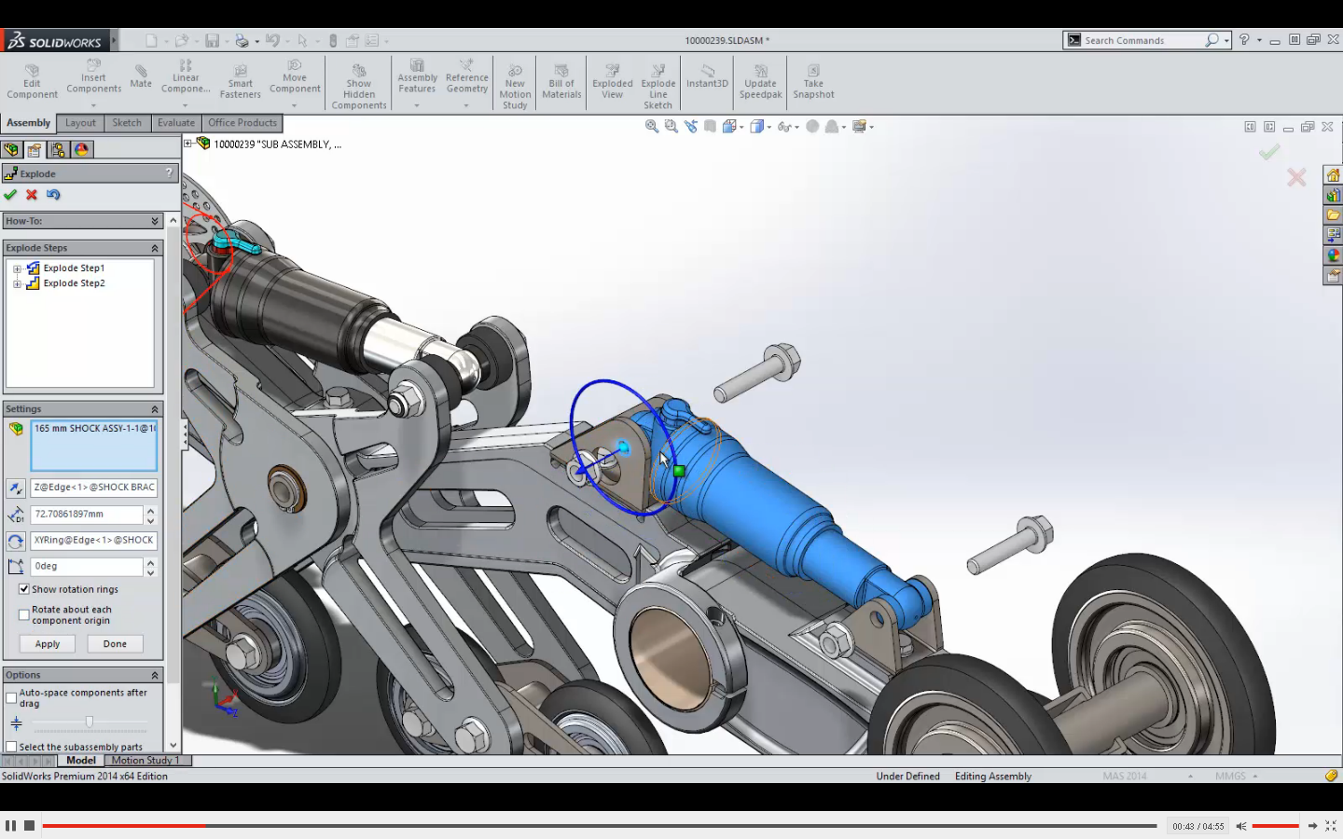Image resolution: width=1343 pixels, height=839 pixels.
Task: Collapse the Explode Steps section
Action: click(x=157, y=247)
